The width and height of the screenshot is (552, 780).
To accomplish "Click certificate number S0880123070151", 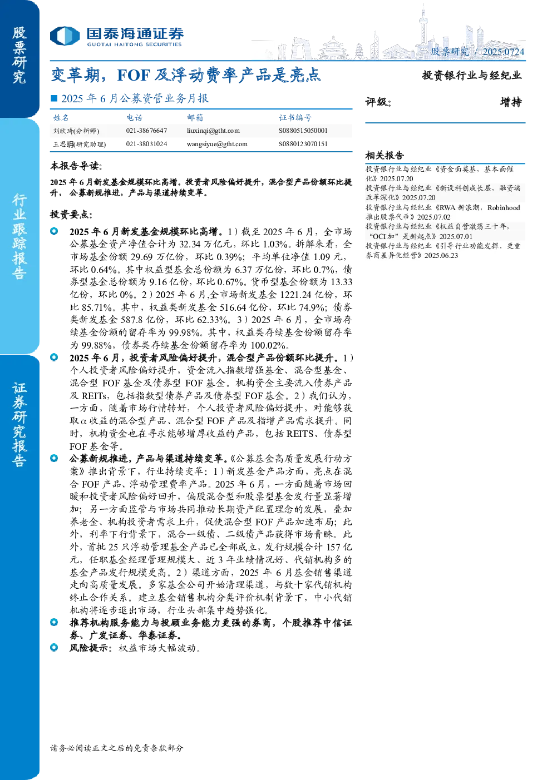I will (303, 144).
